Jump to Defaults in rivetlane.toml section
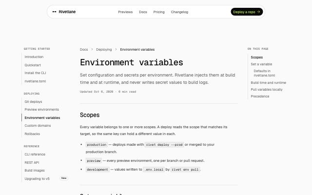 tap(264, 73)
